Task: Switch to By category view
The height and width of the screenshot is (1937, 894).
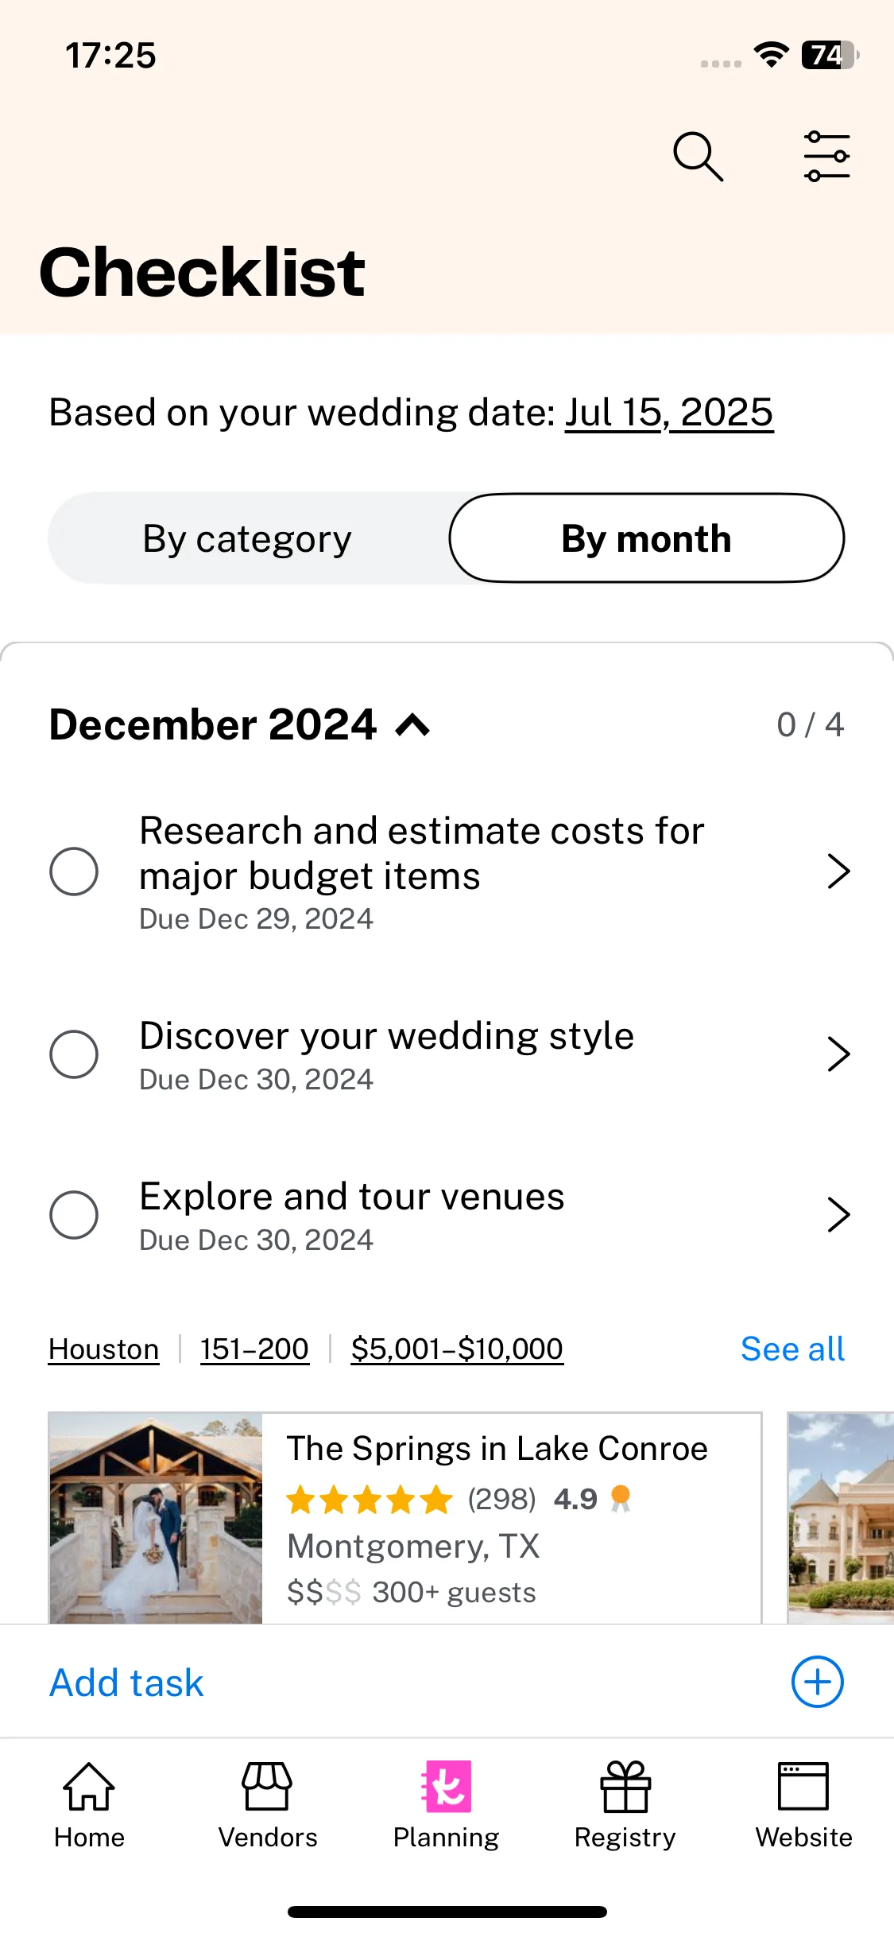Action: coord(247,538)
